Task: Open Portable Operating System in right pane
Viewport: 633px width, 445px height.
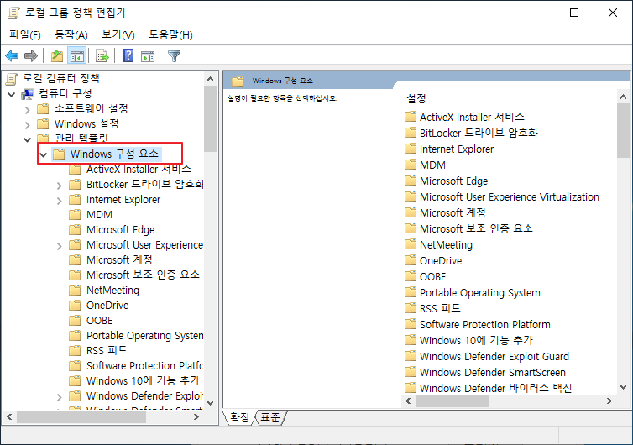Action: point(480,293)
